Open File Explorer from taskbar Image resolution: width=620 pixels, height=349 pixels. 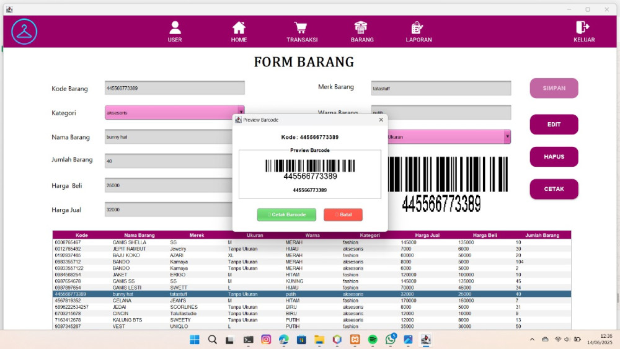coord(319,340)
